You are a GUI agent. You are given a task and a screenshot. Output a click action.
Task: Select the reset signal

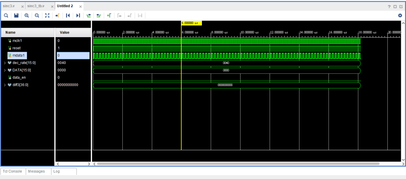16,48
